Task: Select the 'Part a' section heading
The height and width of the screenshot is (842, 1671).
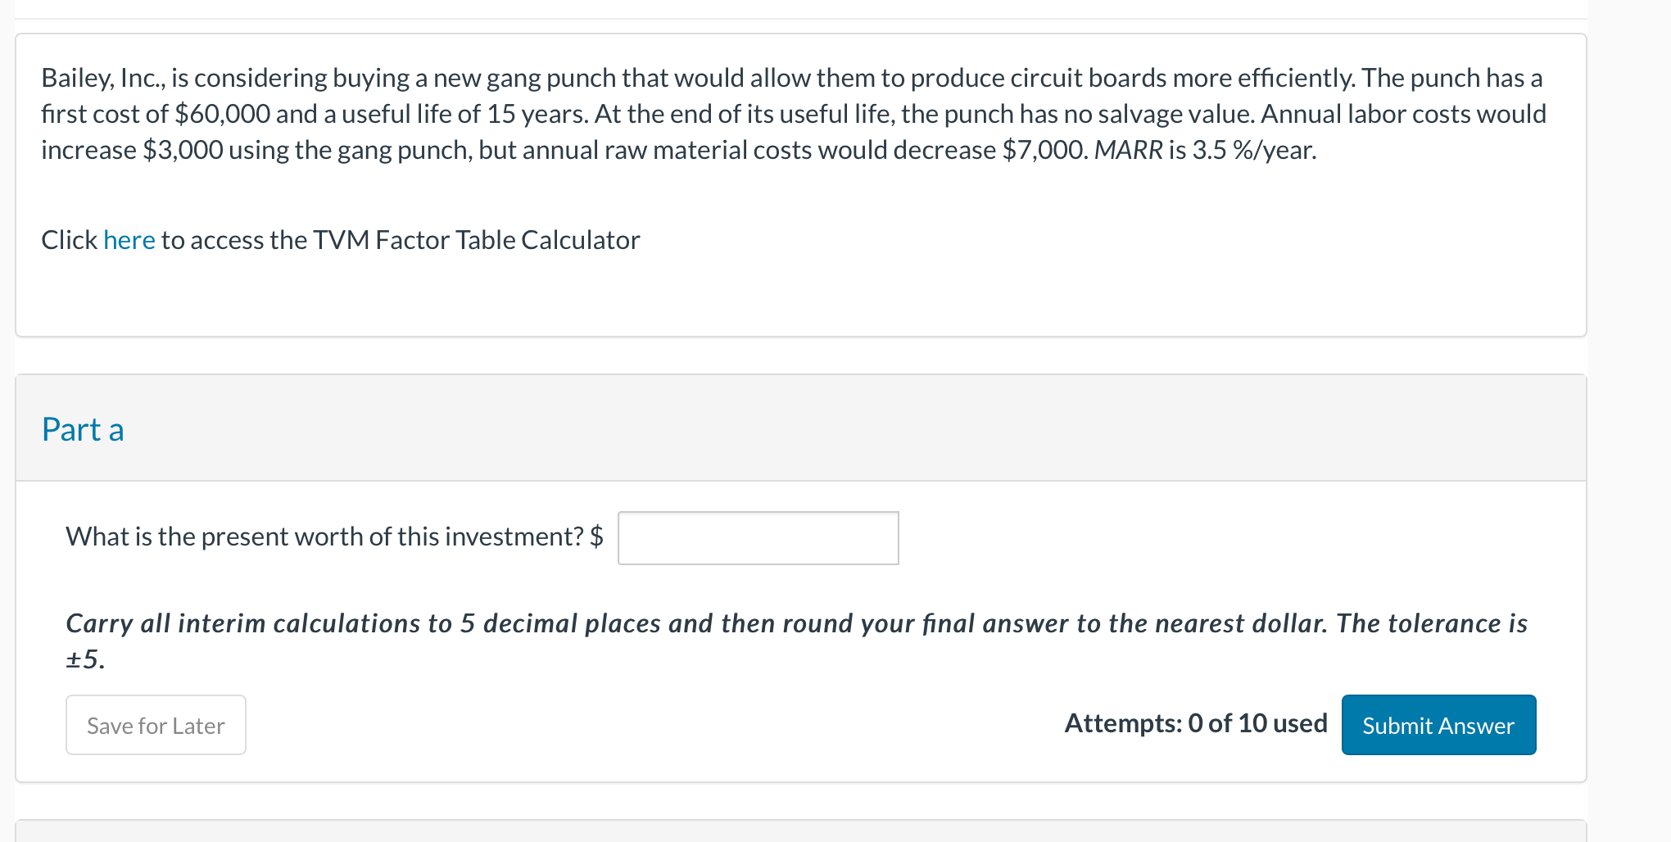Action: point(83,430)
